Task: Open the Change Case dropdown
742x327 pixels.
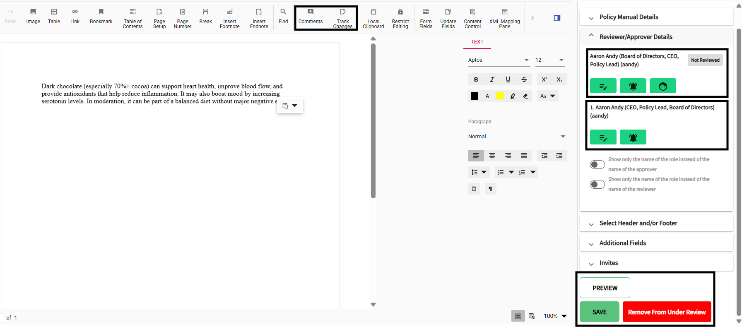Action: [547, 96]
